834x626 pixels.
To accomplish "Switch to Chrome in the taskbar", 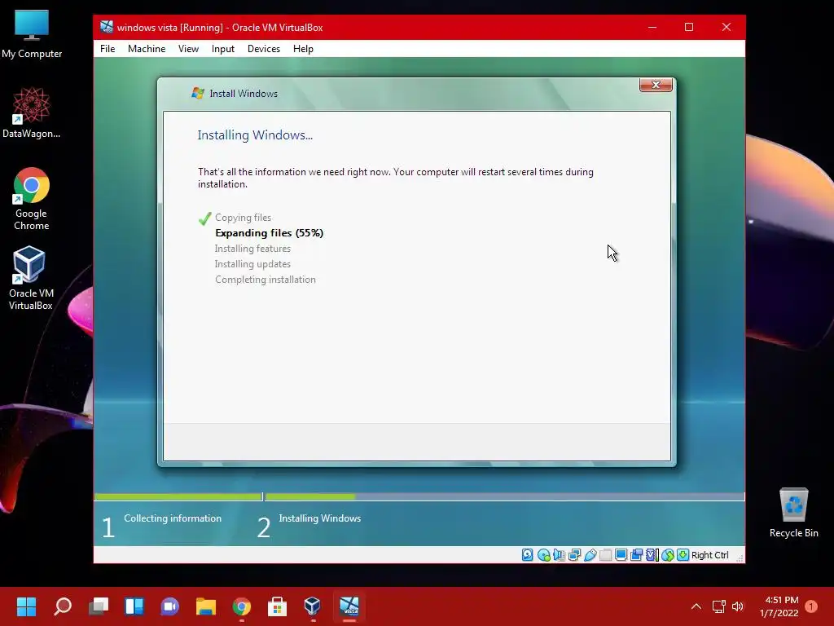I will (241, 606).
